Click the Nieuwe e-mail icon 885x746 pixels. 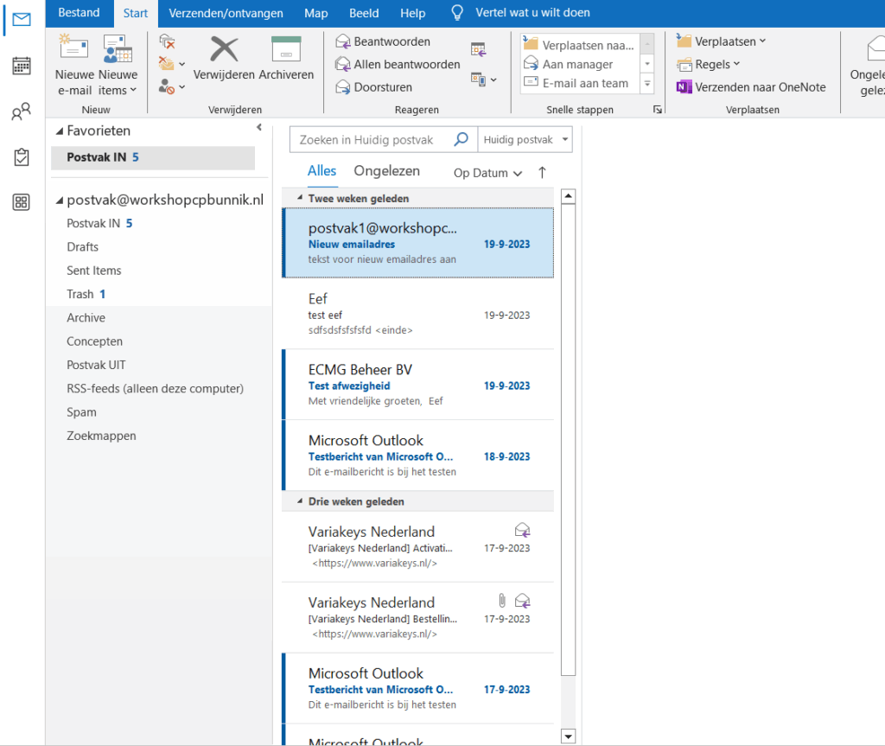tap(74, 50)
